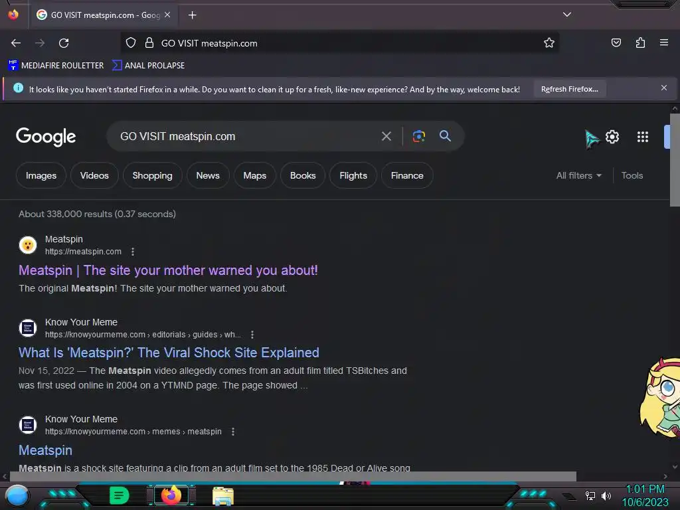
Task: Open the Start orb on the taskbar
Action: [17, 495]
